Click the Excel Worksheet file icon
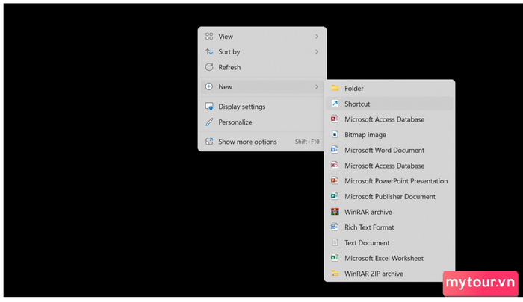This screenshot has height=302, width=523. [335, 258]
